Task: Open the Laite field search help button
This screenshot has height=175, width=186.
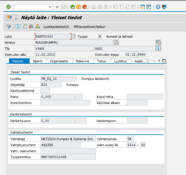Action: tap(73, 36)
